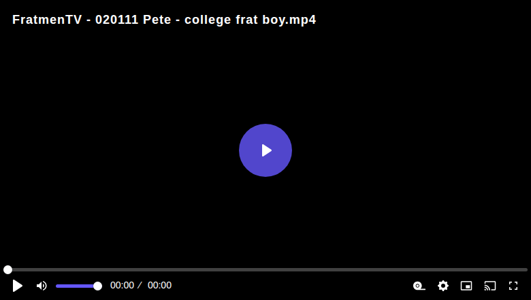
Task: Click the current time 00:00 readout
Action: pos(122,286)
